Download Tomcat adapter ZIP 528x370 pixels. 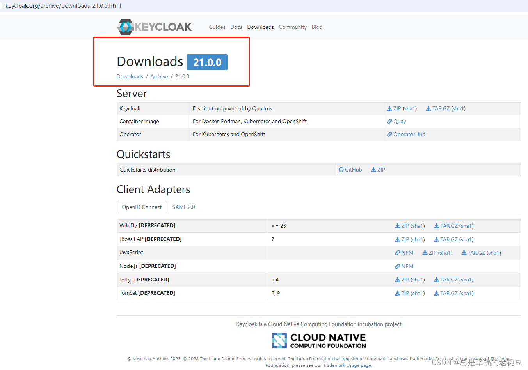[x=402, y=293]
